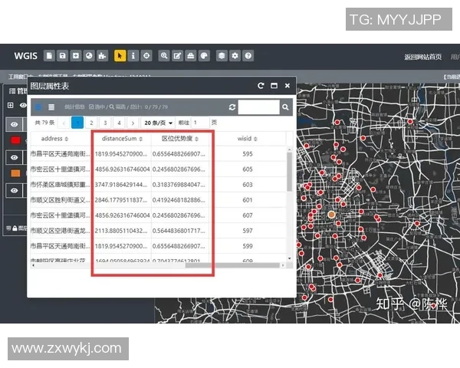Viewport: 460px width, 368px height.
Task: Go to page 4 of the table
Action: (119, 123)
